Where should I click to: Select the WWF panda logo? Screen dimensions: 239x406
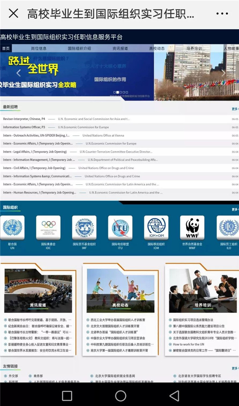click(x=192, y=228)
